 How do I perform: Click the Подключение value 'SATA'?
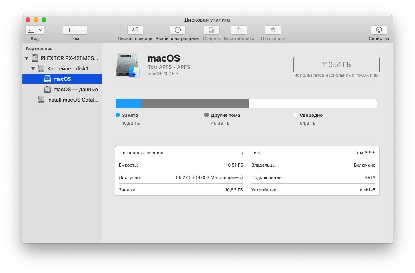pyautogui.click(x=370, y=177)
